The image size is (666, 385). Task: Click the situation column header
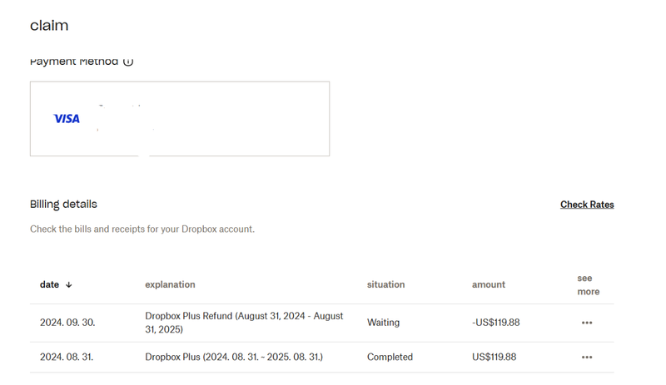click(385, 284)
